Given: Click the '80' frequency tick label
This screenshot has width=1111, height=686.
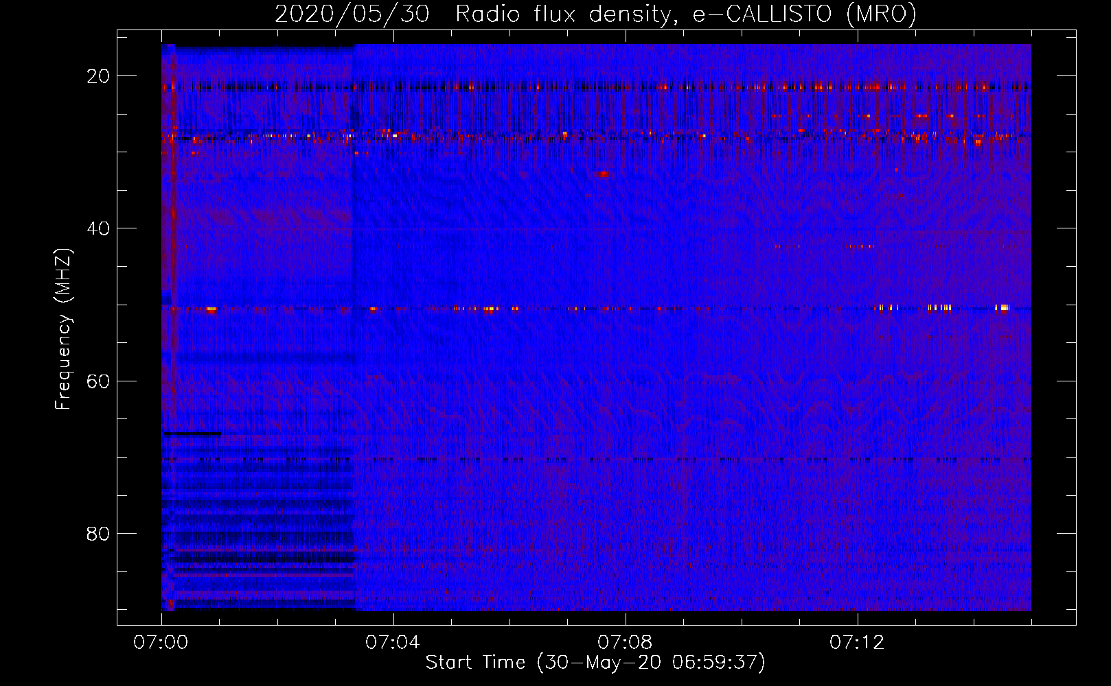Looking at the screenshot, I should (x=99, y=533).
